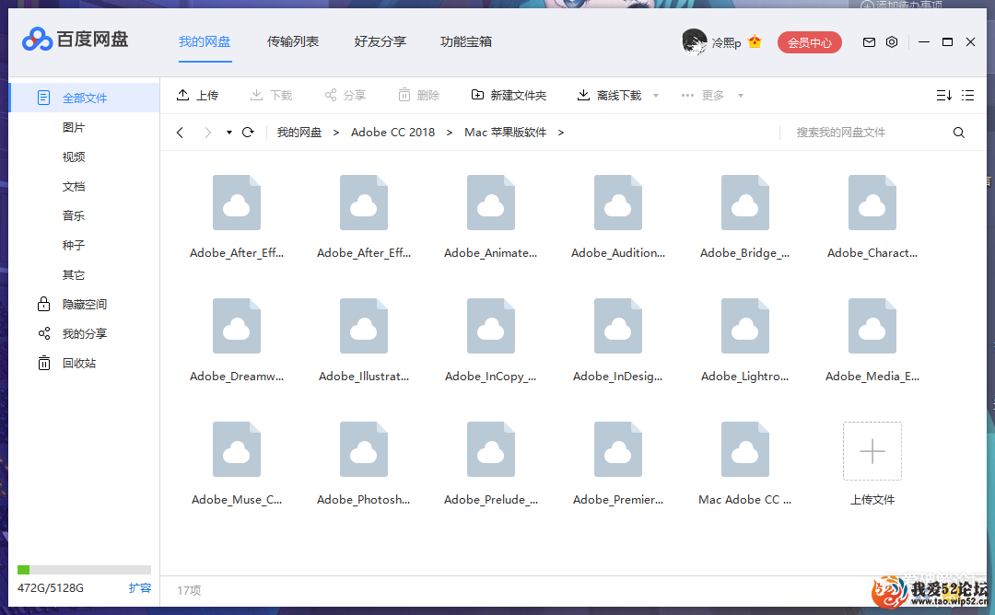Select Adobe_Animate file icon

tap(490, 203)
